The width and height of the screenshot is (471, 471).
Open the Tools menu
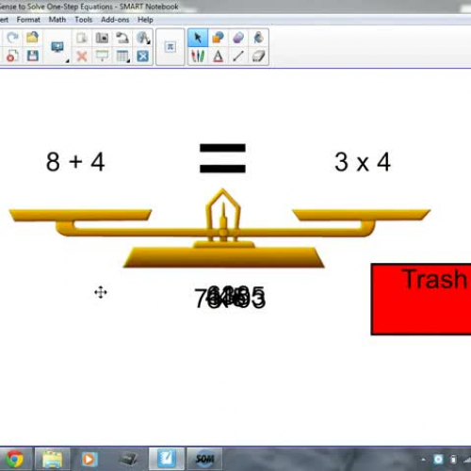pos(84,20)
